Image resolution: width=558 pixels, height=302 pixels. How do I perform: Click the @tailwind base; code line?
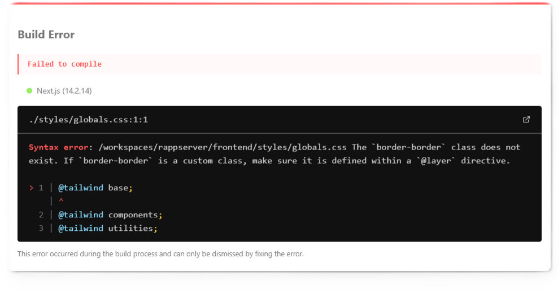(95, 188)
